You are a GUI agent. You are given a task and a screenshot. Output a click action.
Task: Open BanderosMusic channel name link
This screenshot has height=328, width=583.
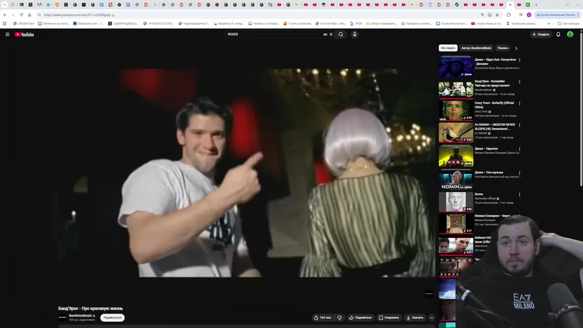80,316
